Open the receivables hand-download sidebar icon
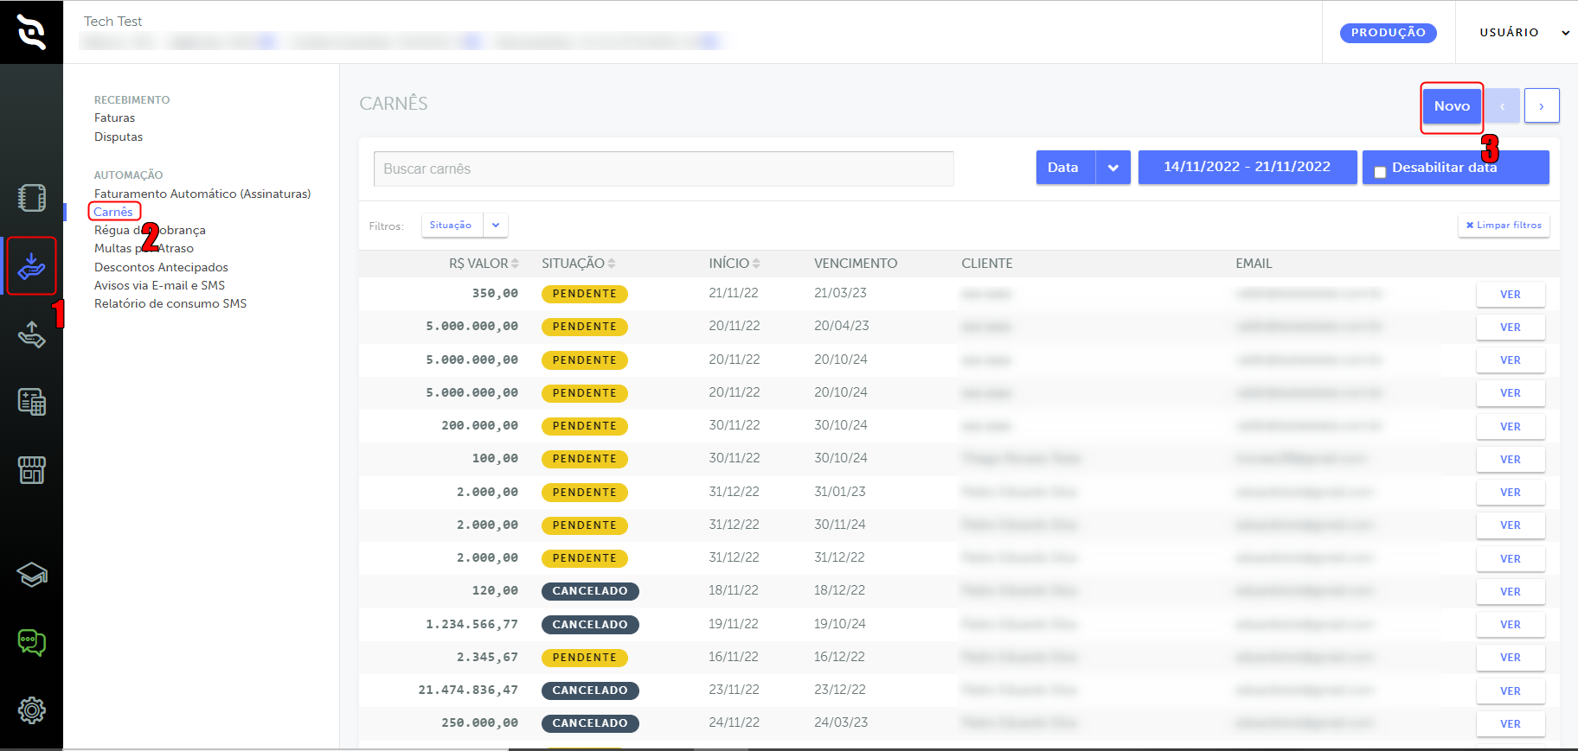This screenshot has width=1578, height=751. coord(32,266)
